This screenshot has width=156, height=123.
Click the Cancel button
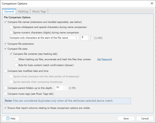pyautogui.click(x=145, y=118)
